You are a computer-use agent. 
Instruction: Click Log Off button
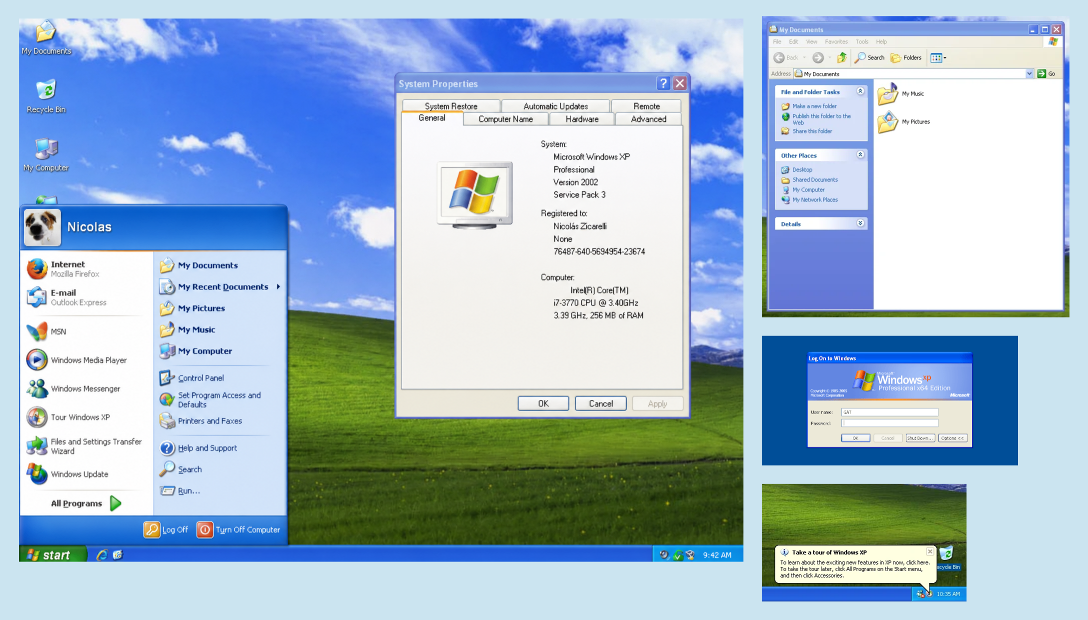pos(166,529)
